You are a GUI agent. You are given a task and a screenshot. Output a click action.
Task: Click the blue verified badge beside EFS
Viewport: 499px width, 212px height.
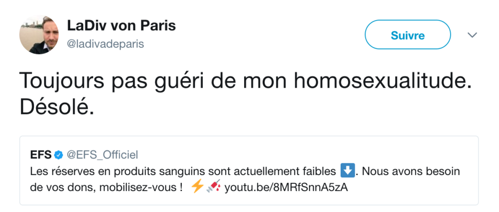click(58, 155)
